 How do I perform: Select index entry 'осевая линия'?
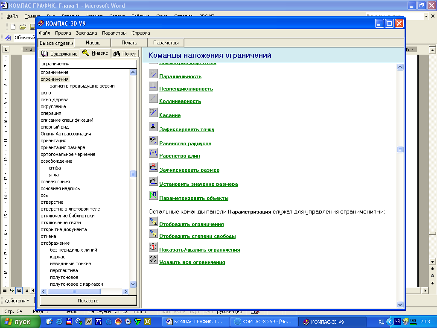coord(55,182)
